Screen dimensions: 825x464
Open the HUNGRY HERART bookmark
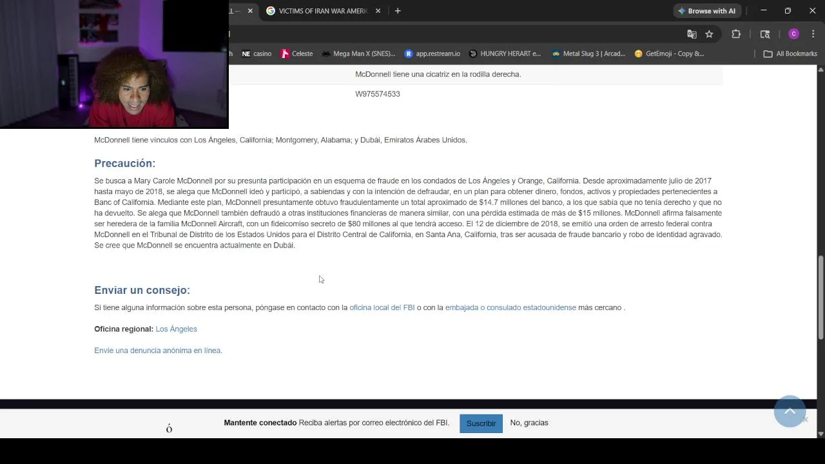click(x=505, y=53)
